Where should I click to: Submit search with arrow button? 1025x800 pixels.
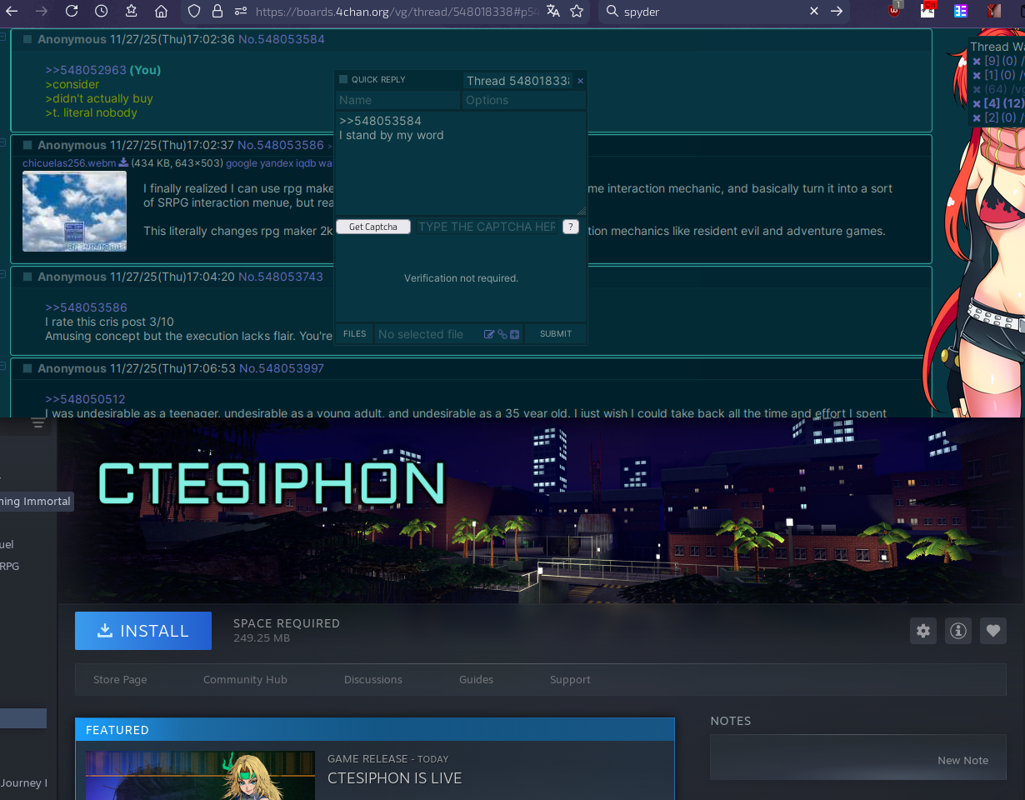837,11
